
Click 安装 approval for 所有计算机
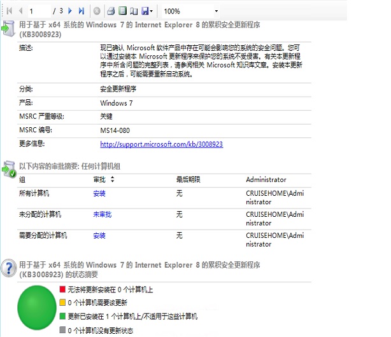pyautogui.click(x=99, y=193)
